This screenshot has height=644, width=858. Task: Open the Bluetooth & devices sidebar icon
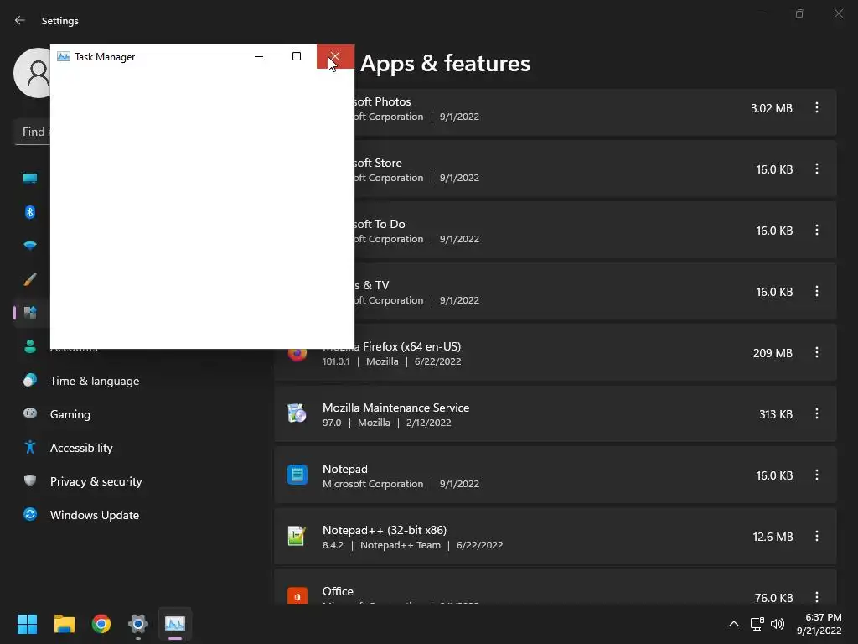click(30, 212)
